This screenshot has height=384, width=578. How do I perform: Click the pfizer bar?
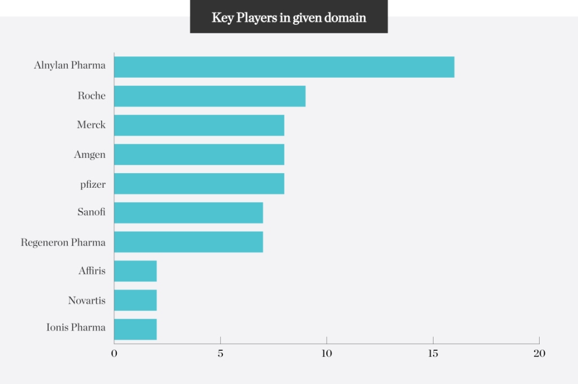[199, 183]
